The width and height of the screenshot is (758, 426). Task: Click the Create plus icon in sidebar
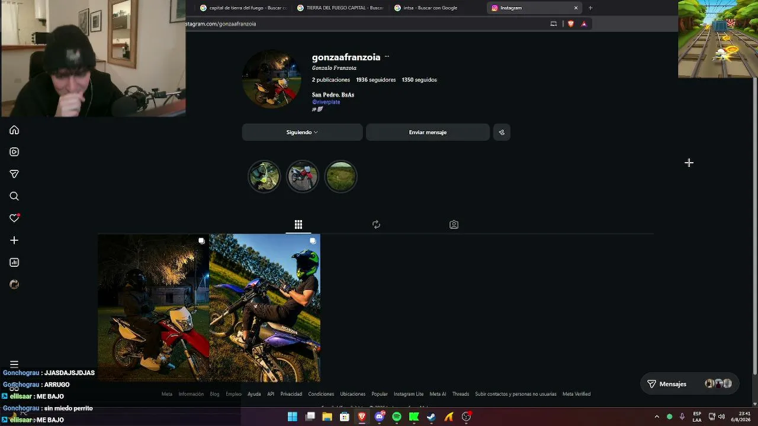pyautogui.click(x=14, y=240)
